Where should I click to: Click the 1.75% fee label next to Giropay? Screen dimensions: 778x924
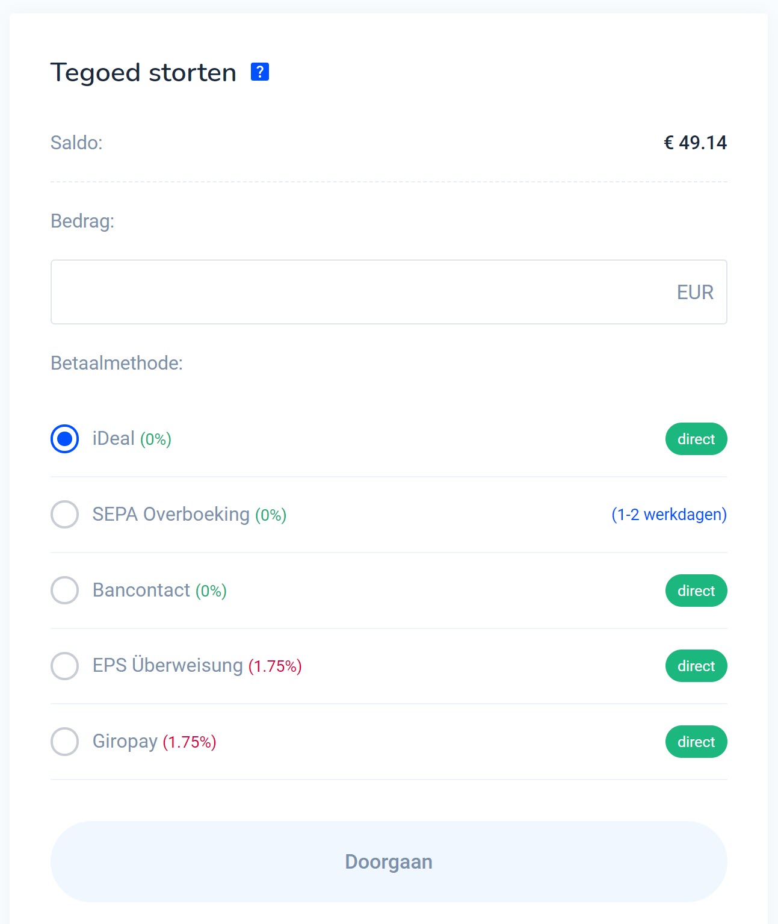pos(189,742)
